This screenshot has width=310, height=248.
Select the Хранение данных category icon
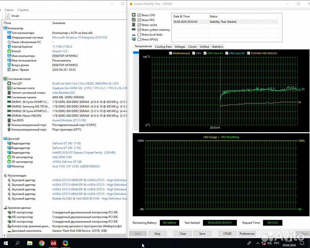pyautogui.click(x=6, y=208)
